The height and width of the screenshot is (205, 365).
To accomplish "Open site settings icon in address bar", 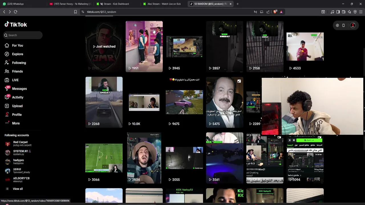I will 83,12.
